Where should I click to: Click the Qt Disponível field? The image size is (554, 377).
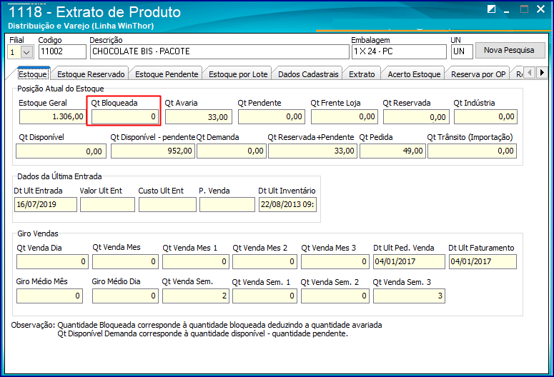click(x=61, y=151)
